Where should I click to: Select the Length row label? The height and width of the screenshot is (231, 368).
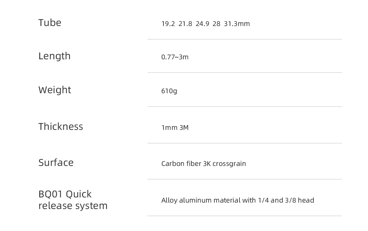54,56
